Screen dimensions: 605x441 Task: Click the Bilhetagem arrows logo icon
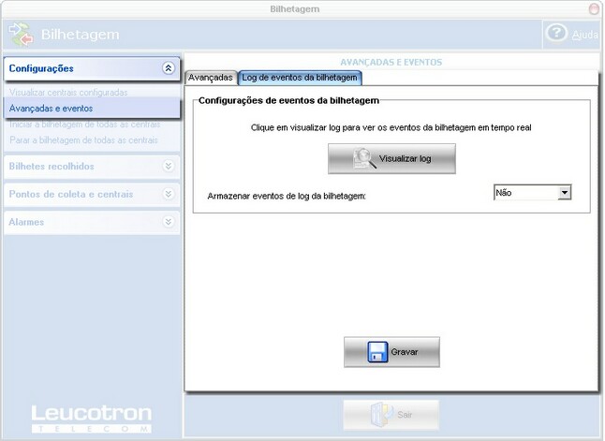(21, 34)
